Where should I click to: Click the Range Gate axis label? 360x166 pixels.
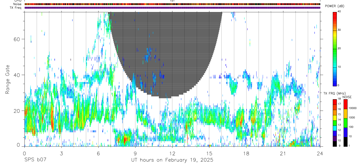pyautogui.click(x=8, y=80)
